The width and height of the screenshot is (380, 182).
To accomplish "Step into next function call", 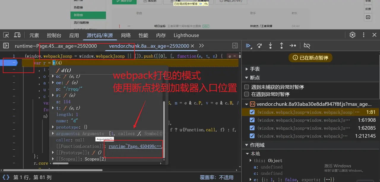I will point(270,46).
